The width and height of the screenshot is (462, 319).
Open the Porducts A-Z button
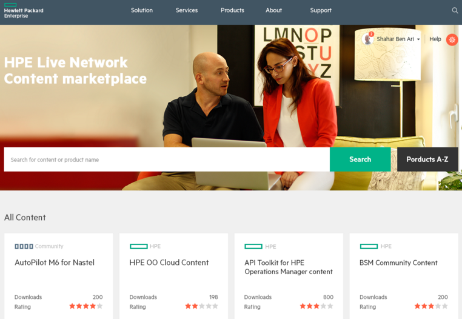coord(427,159)
